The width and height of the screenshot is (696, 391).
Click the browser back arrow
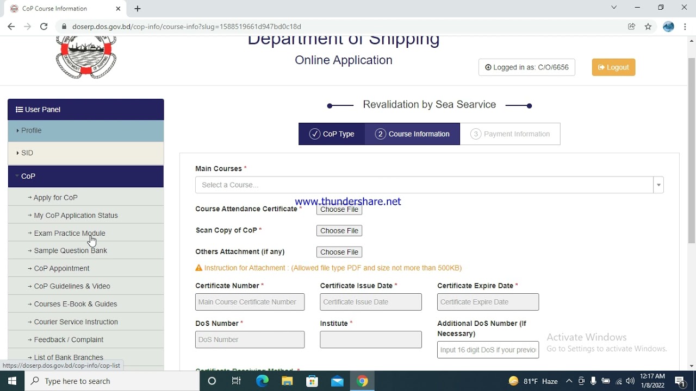click(11, 26)
